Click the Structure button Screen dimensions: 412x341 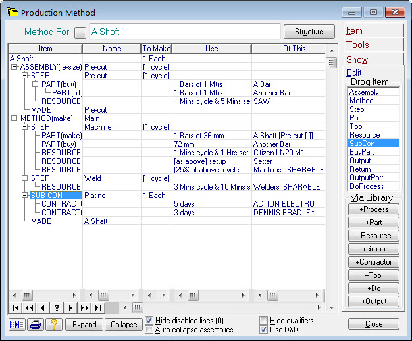click(309, 32)
